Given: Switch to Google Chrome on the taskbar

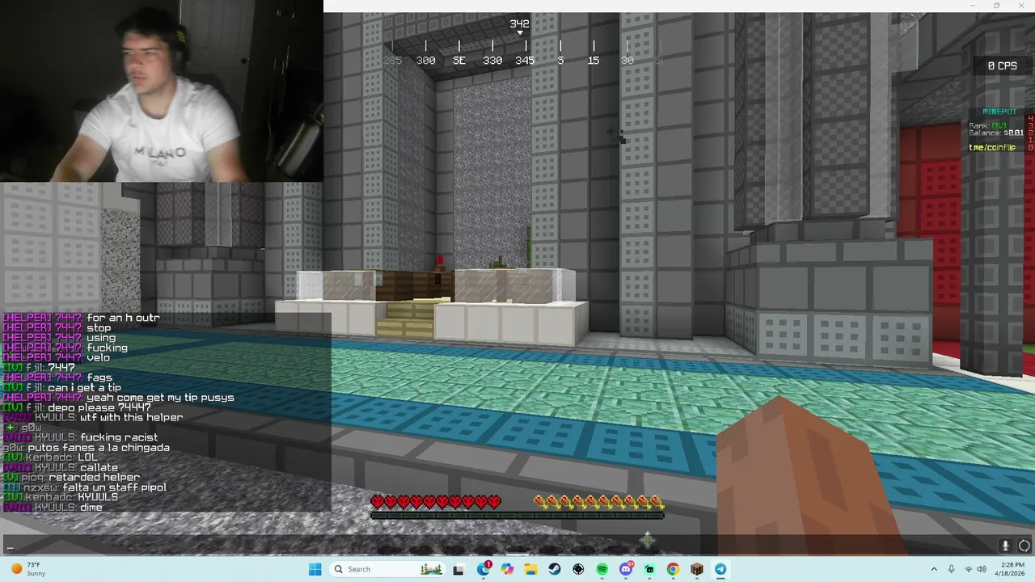Looking at the screenshot, I should 673,569.
